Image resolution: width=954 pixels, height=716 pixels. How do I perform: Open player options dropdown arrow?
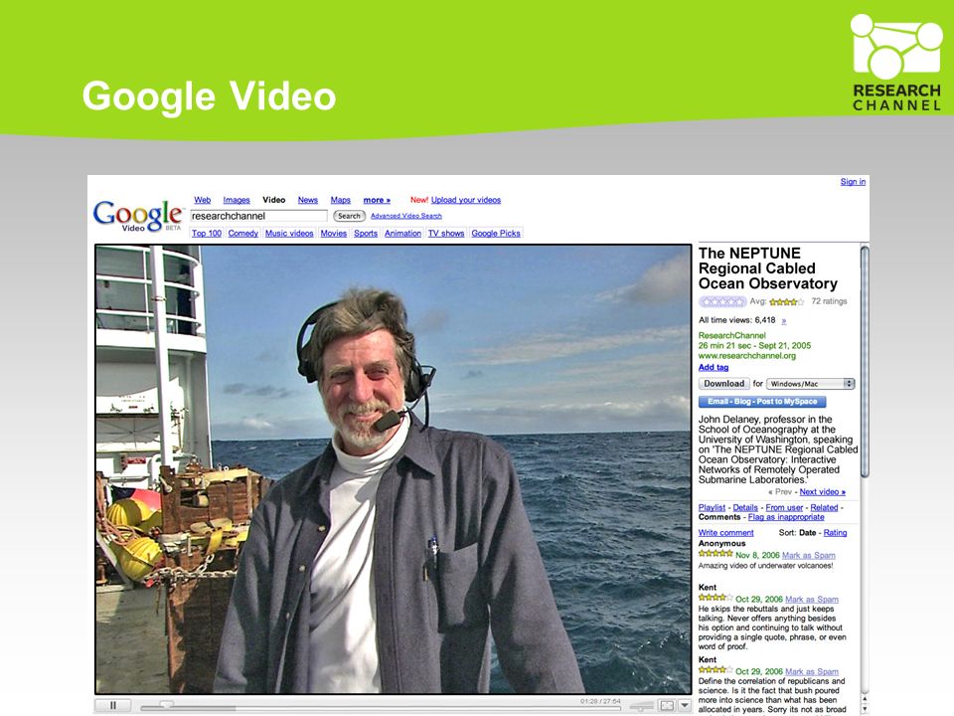(x=685, y=706)
